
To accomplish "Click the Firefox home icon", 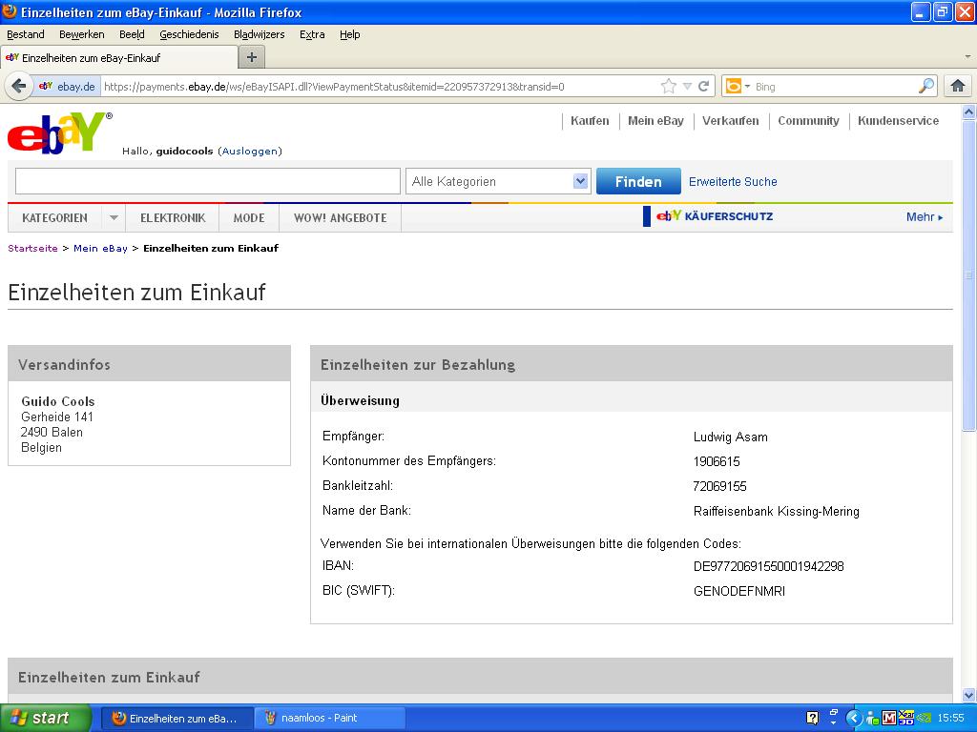I will pyautogui.click(x=958, y=86).
